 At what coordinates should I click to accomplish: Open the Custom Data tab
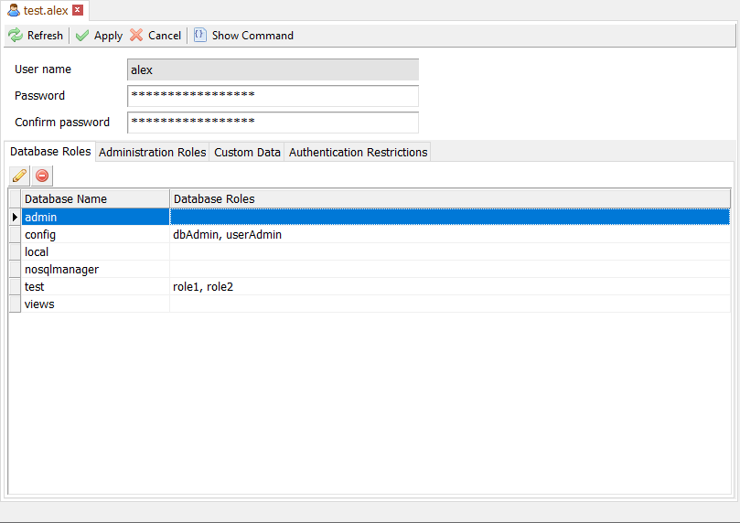[247, 152]
